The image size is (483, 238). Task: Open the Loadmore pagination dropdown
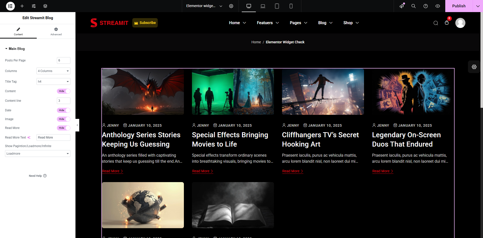tap(38, 154)
